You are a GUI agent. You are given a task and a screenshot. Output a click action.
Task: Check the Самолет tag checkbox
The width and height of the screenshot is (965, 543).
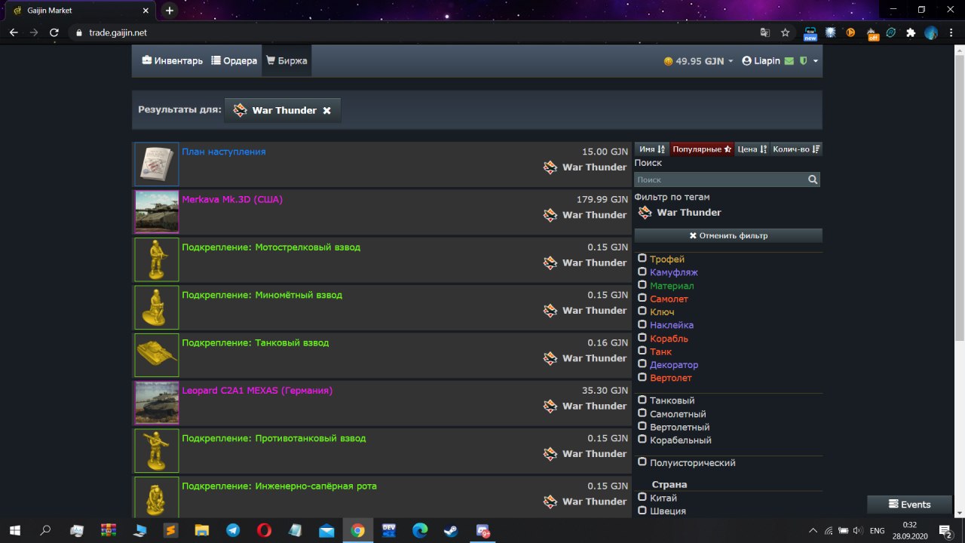tap(642, 298)
